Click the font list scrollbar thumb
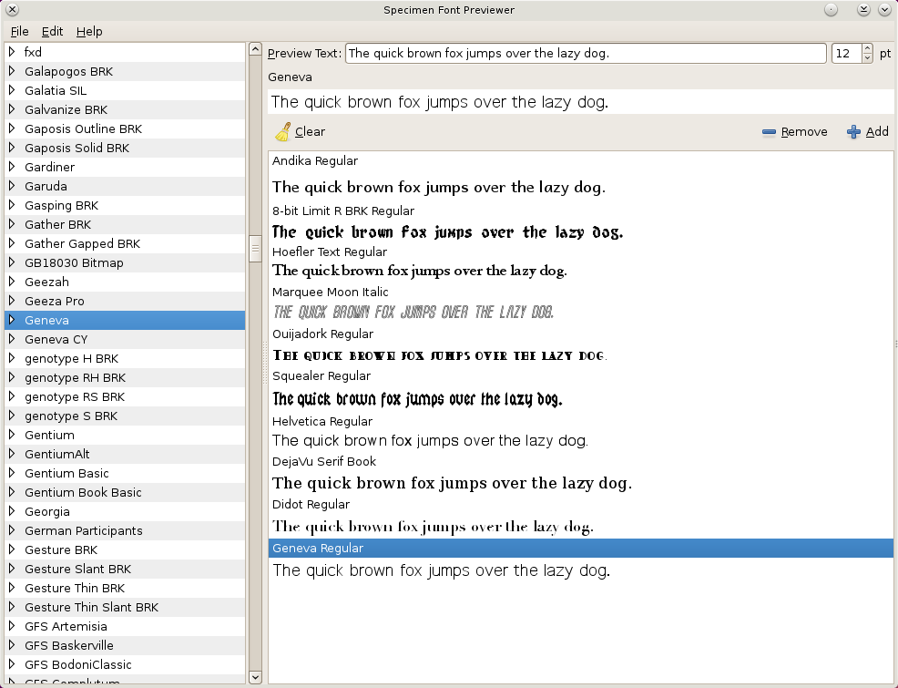Image resolution: width=898 pixels, height=688 pixels. click(x=255, y=249)
